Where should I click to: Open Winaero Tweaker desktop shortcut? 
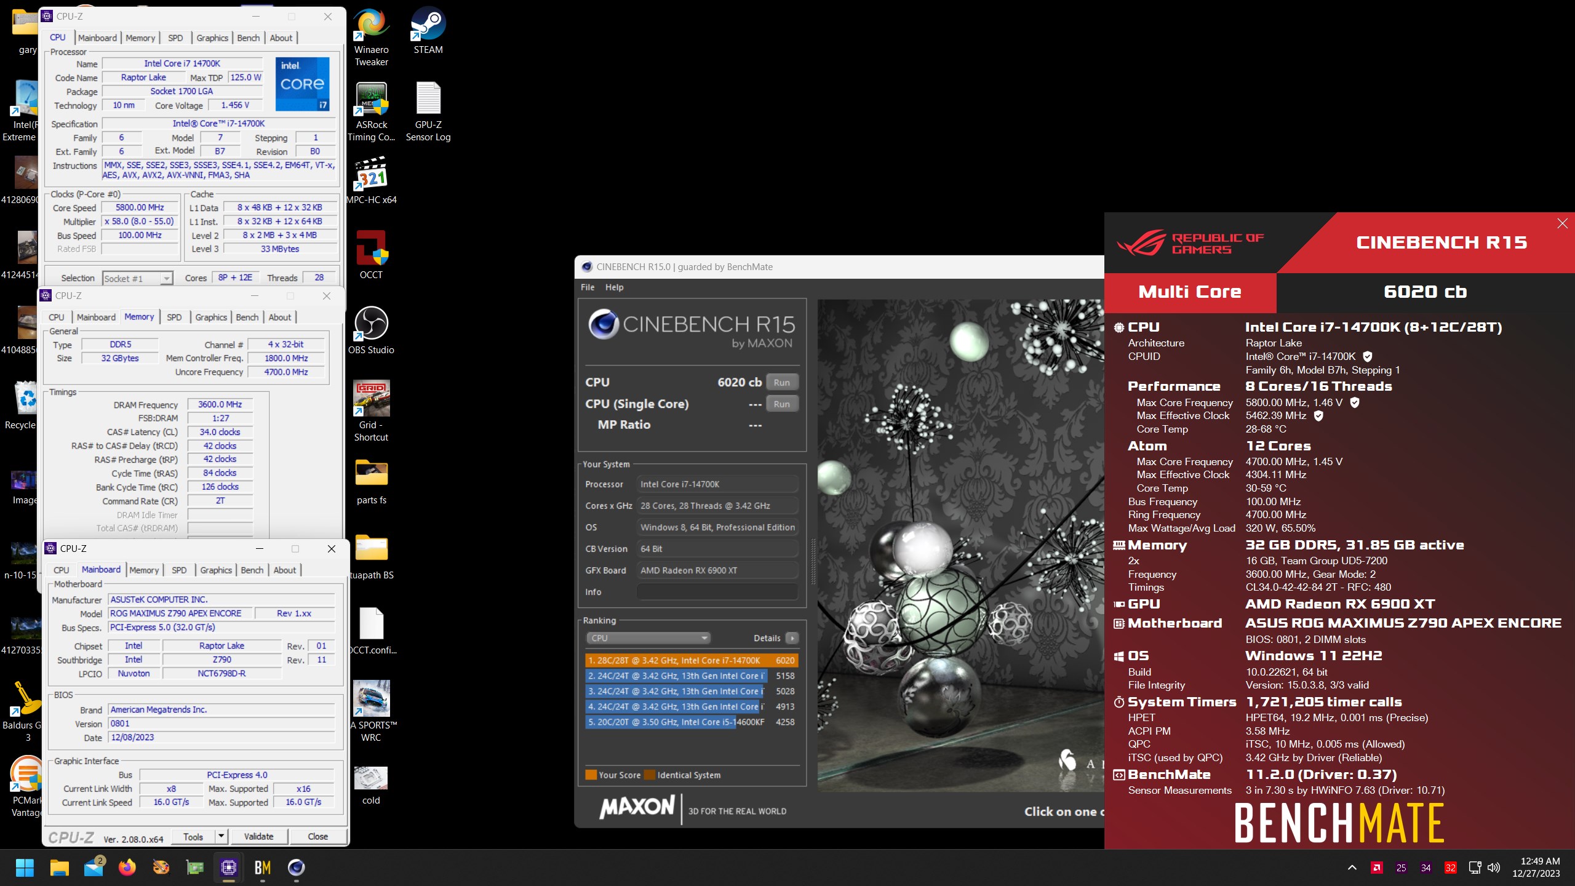[x=371, y=37]
